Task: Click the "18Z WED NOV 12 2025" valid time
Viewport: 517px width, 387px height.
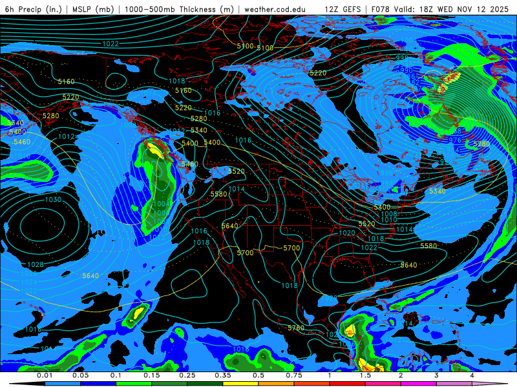Action: (x=464, y=9)
